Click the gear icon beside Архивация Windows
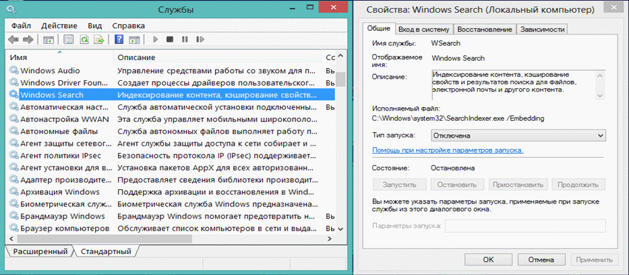Screen dimensions: 629x275 click(14, 192)
